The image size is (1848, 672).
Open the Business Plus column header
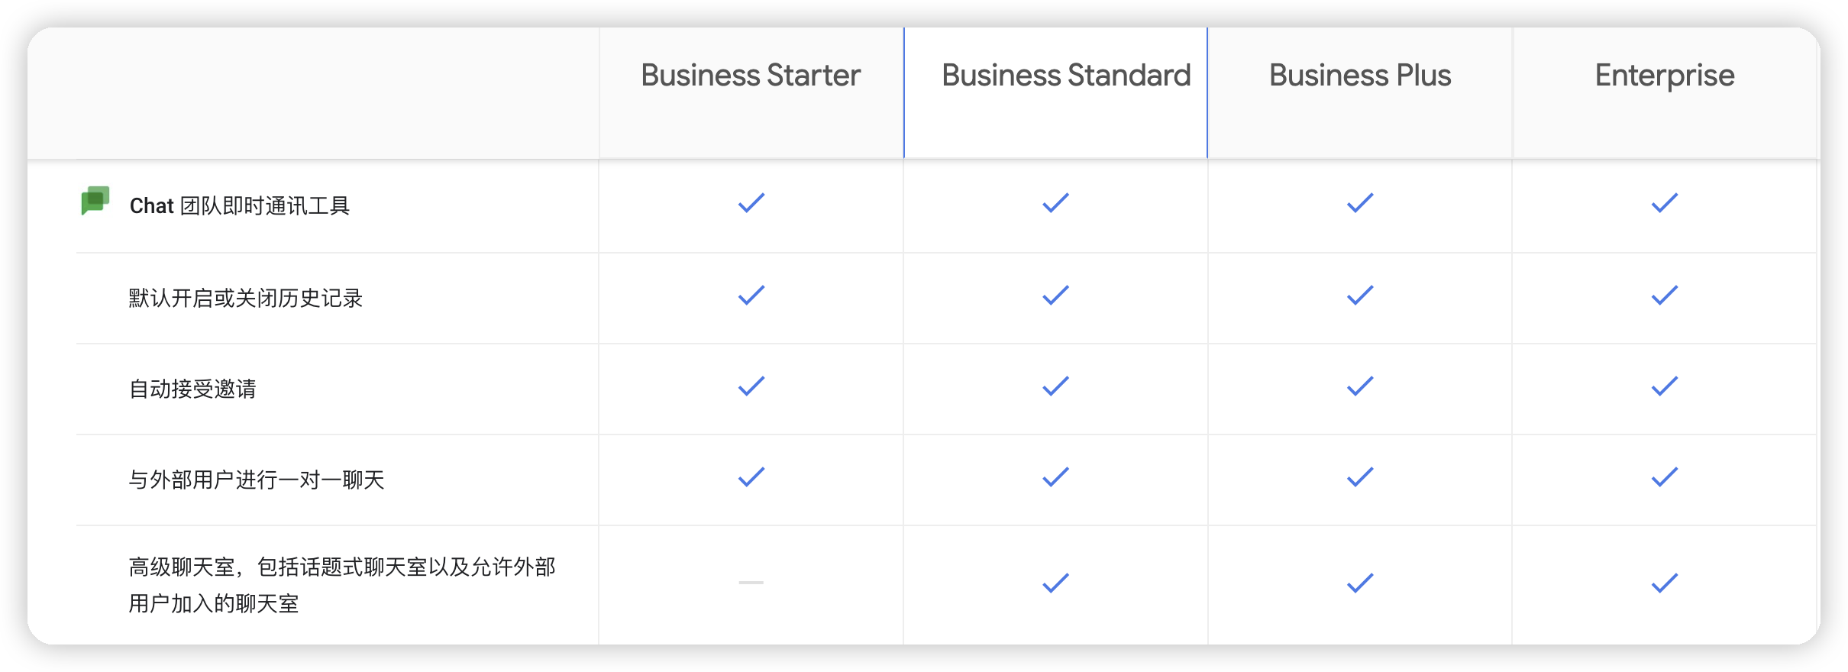(1360, 76)
